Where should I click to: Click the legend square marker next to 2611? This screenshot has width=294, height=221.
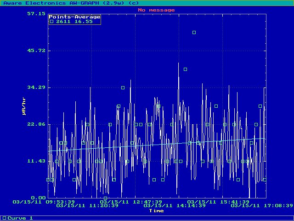click(52, 21)
